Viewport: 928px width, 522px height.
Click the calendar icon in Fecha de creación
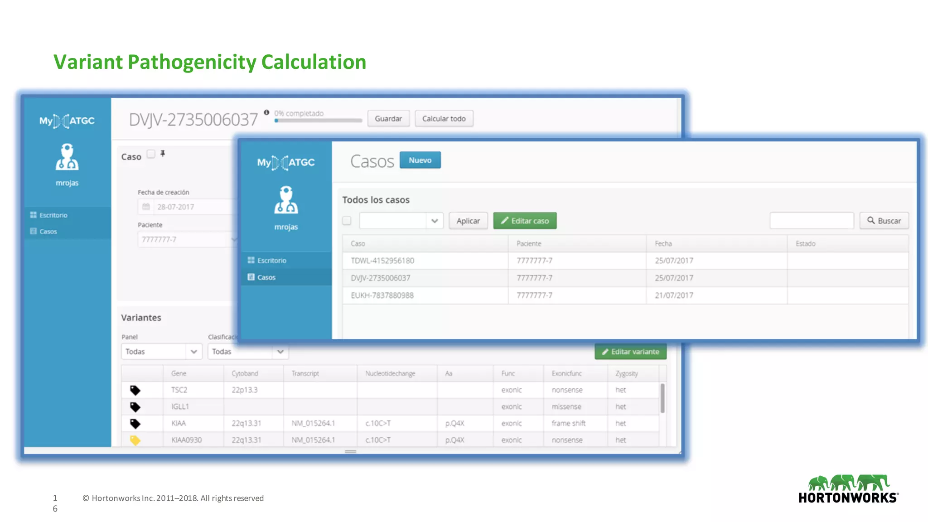tap(146, 207)
